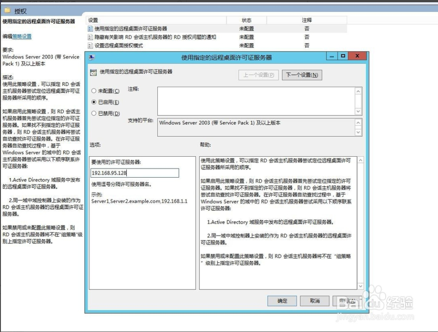
Task: Click the example text Server1,Server2.example.com,192.168.1.1
Action: pos(140,201)
